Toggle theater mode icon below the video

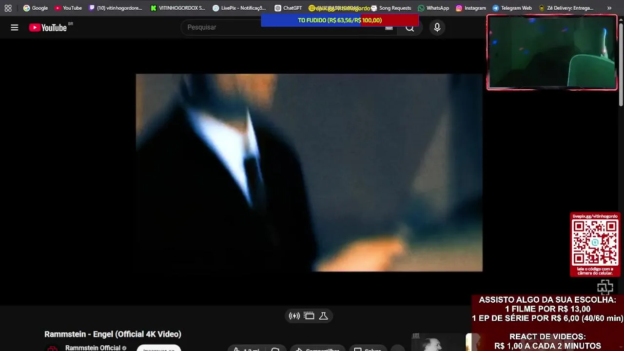pos(309,316)
